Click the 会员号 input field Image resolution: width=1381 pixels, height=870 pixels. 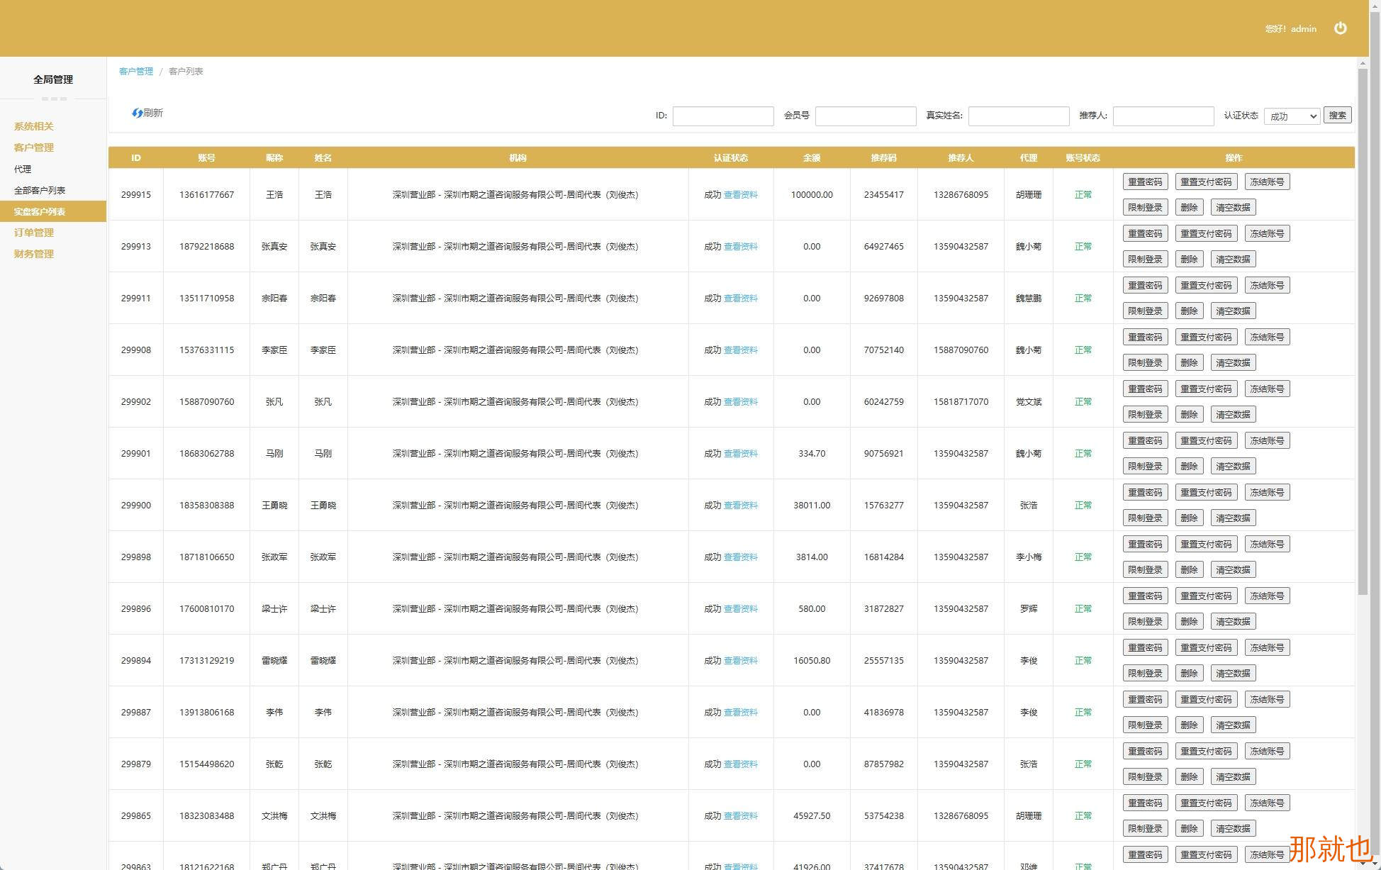[865, 116]
